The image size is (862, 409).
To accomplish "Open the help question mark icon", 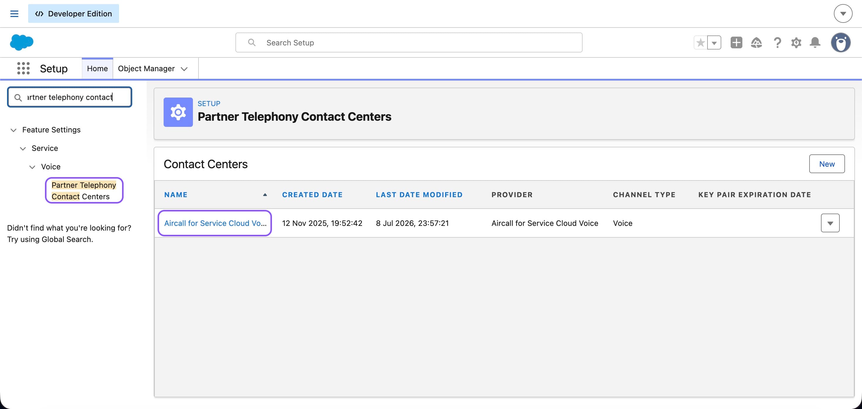I will tap(777, 42).
